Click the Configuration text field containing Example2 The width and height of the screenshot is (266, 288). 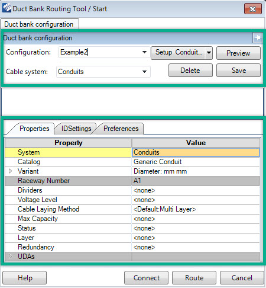(99, 52)
